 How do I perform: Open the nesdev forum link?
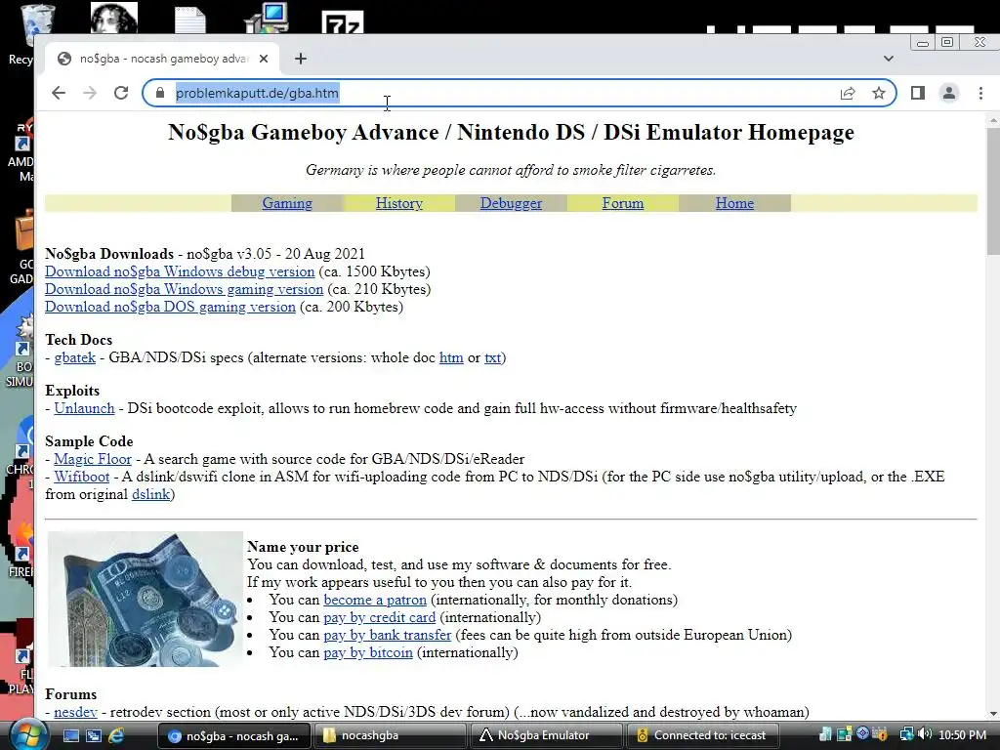coord(75,712)
